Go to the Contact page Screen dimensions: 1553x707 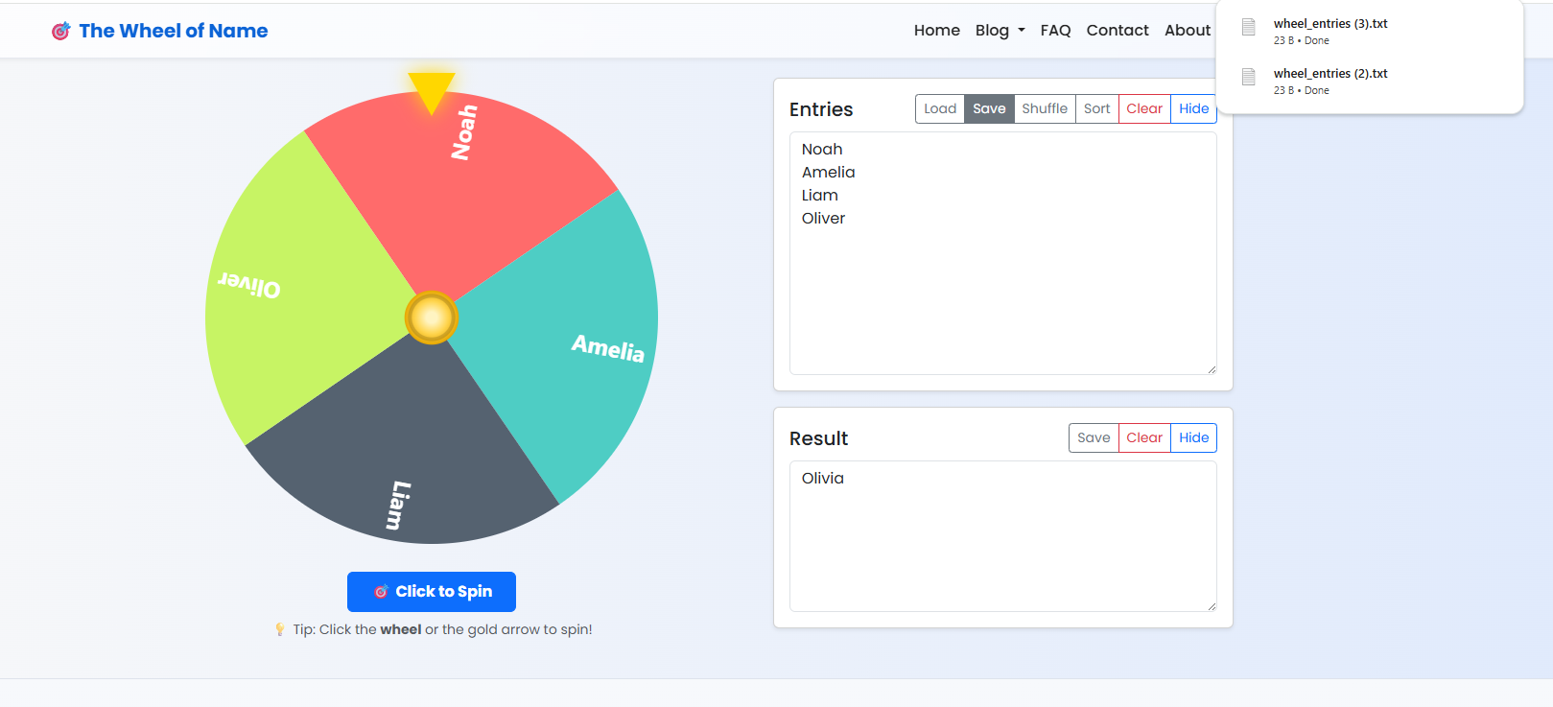click(1117, 31)
